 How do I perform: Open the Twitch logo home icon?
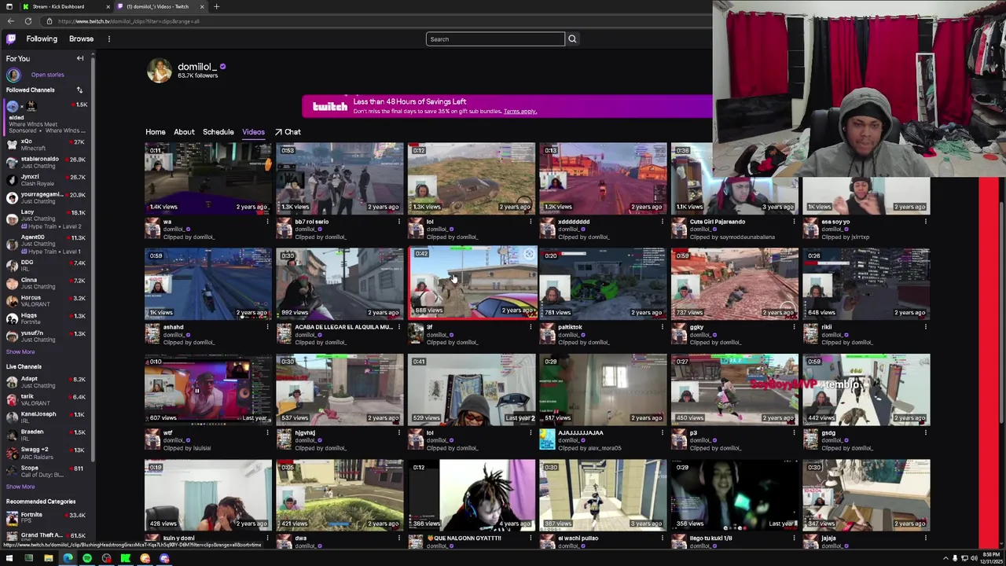(11, 39)
